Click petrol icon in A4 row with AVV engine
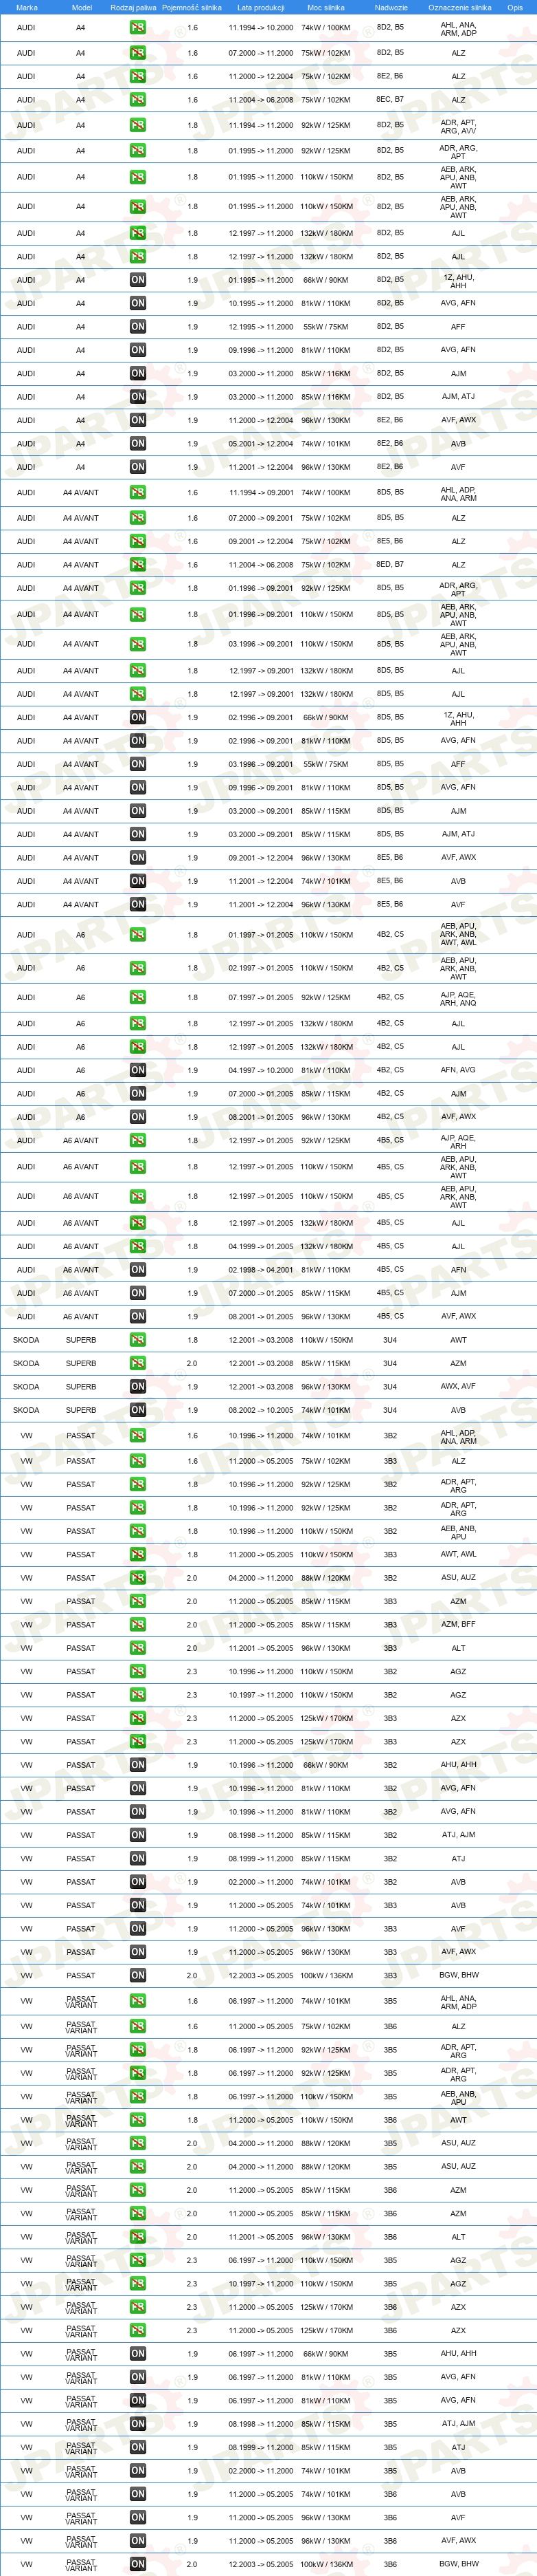This screenshot has width=537, height=2576. click(x=138, y=126)
